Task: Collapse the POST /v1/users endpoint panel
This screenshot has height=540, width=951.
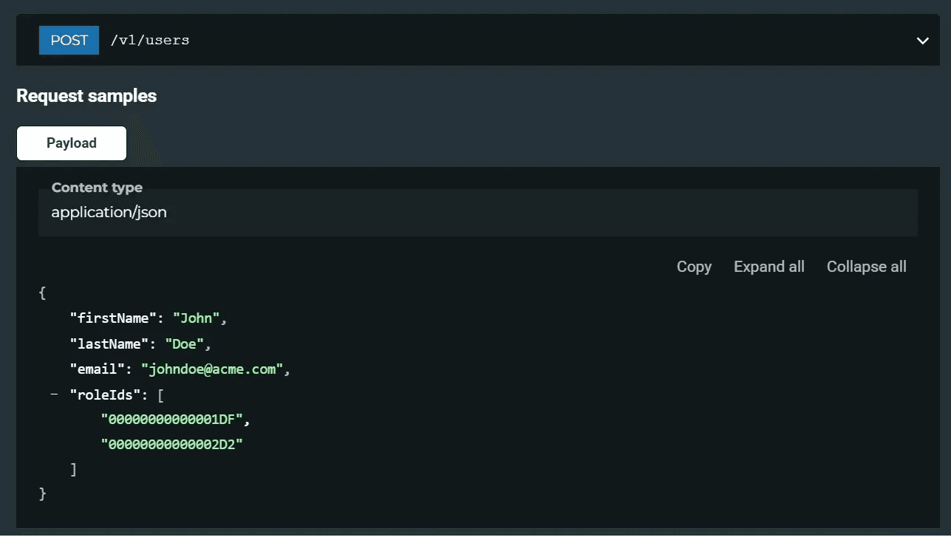Action: click(922, 41)
